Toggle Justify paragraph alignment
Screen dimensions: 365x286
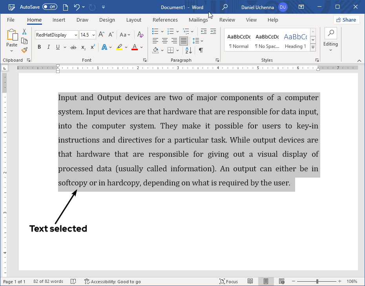pyautogui.click(x=183, y=41)
